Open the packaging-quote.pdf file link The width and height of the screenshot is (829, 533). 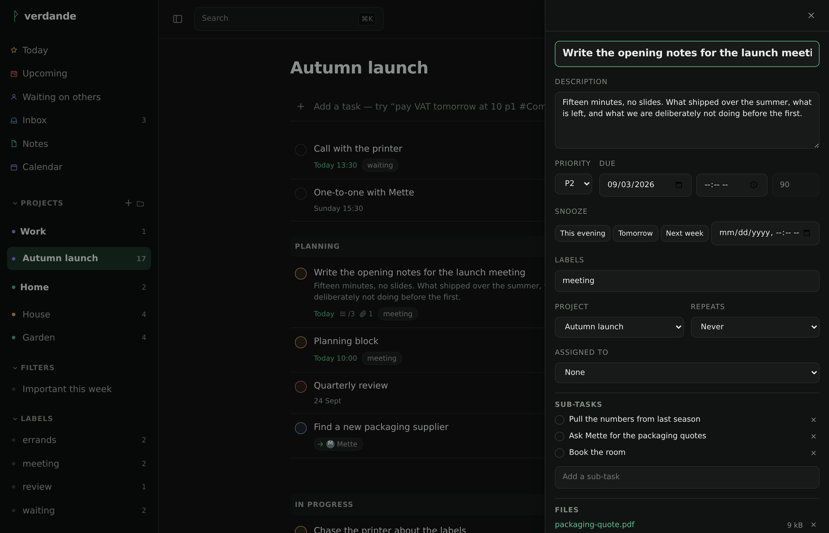[595, 525]
